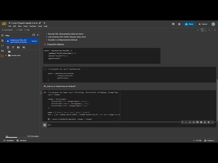Open the Edit menu
Viewport: 218px width, 163px height.
[x=14, y=26]
